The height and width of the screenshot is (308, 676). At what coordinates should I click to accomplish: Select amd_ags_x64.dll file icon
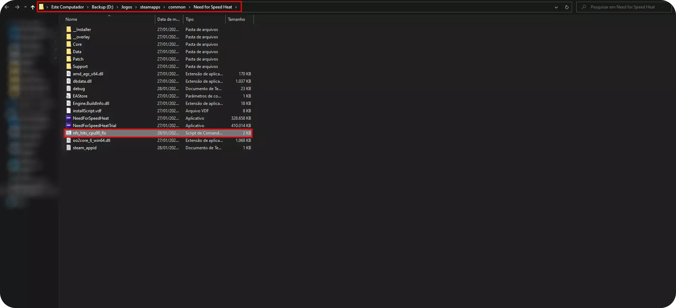click(69, 74)
